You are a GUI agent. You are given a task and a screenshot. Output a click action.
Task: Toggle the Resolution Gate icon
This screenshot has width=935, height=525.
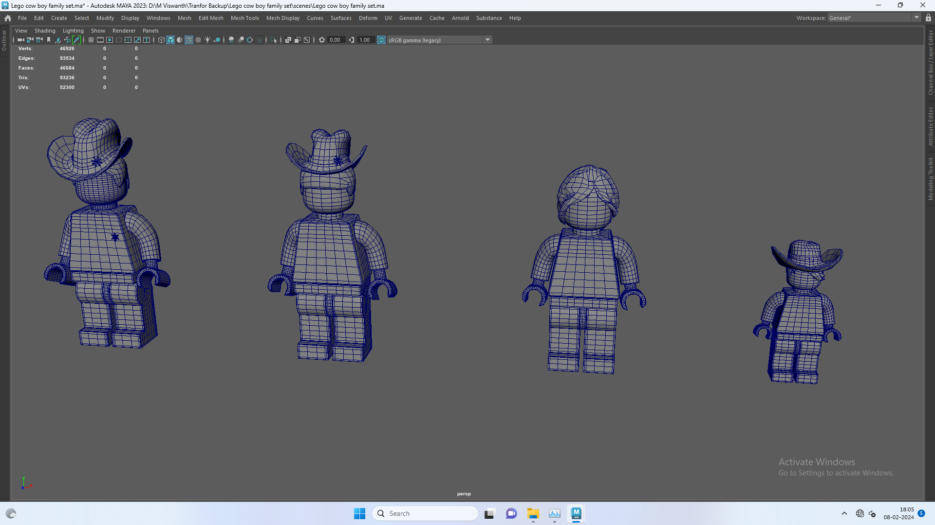pos(110,40)
